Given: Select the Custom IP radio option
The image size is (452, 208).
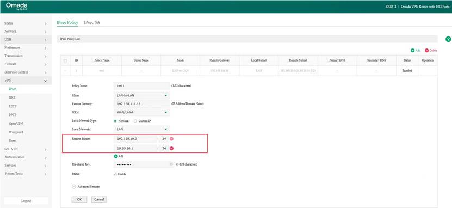Looking at the screenshot, I should pyautogui.click(x=135, y=121).
